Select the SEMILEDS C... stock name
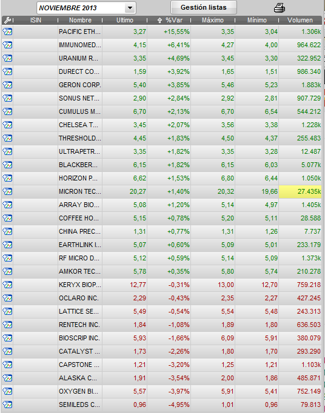The image size is (325, 413). click(x=79, y=405)
